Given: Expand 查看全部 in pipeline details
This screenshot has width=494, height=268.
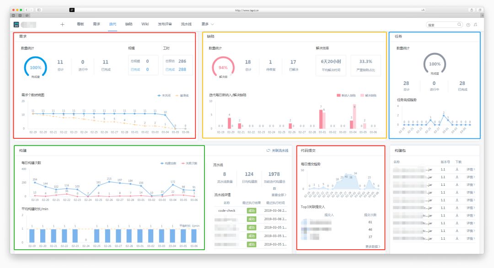Looking at the screenshot, I should 279,195.
